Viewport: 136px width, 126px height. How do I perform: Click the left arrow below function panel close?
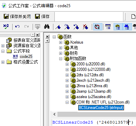(x=47, y=41)
